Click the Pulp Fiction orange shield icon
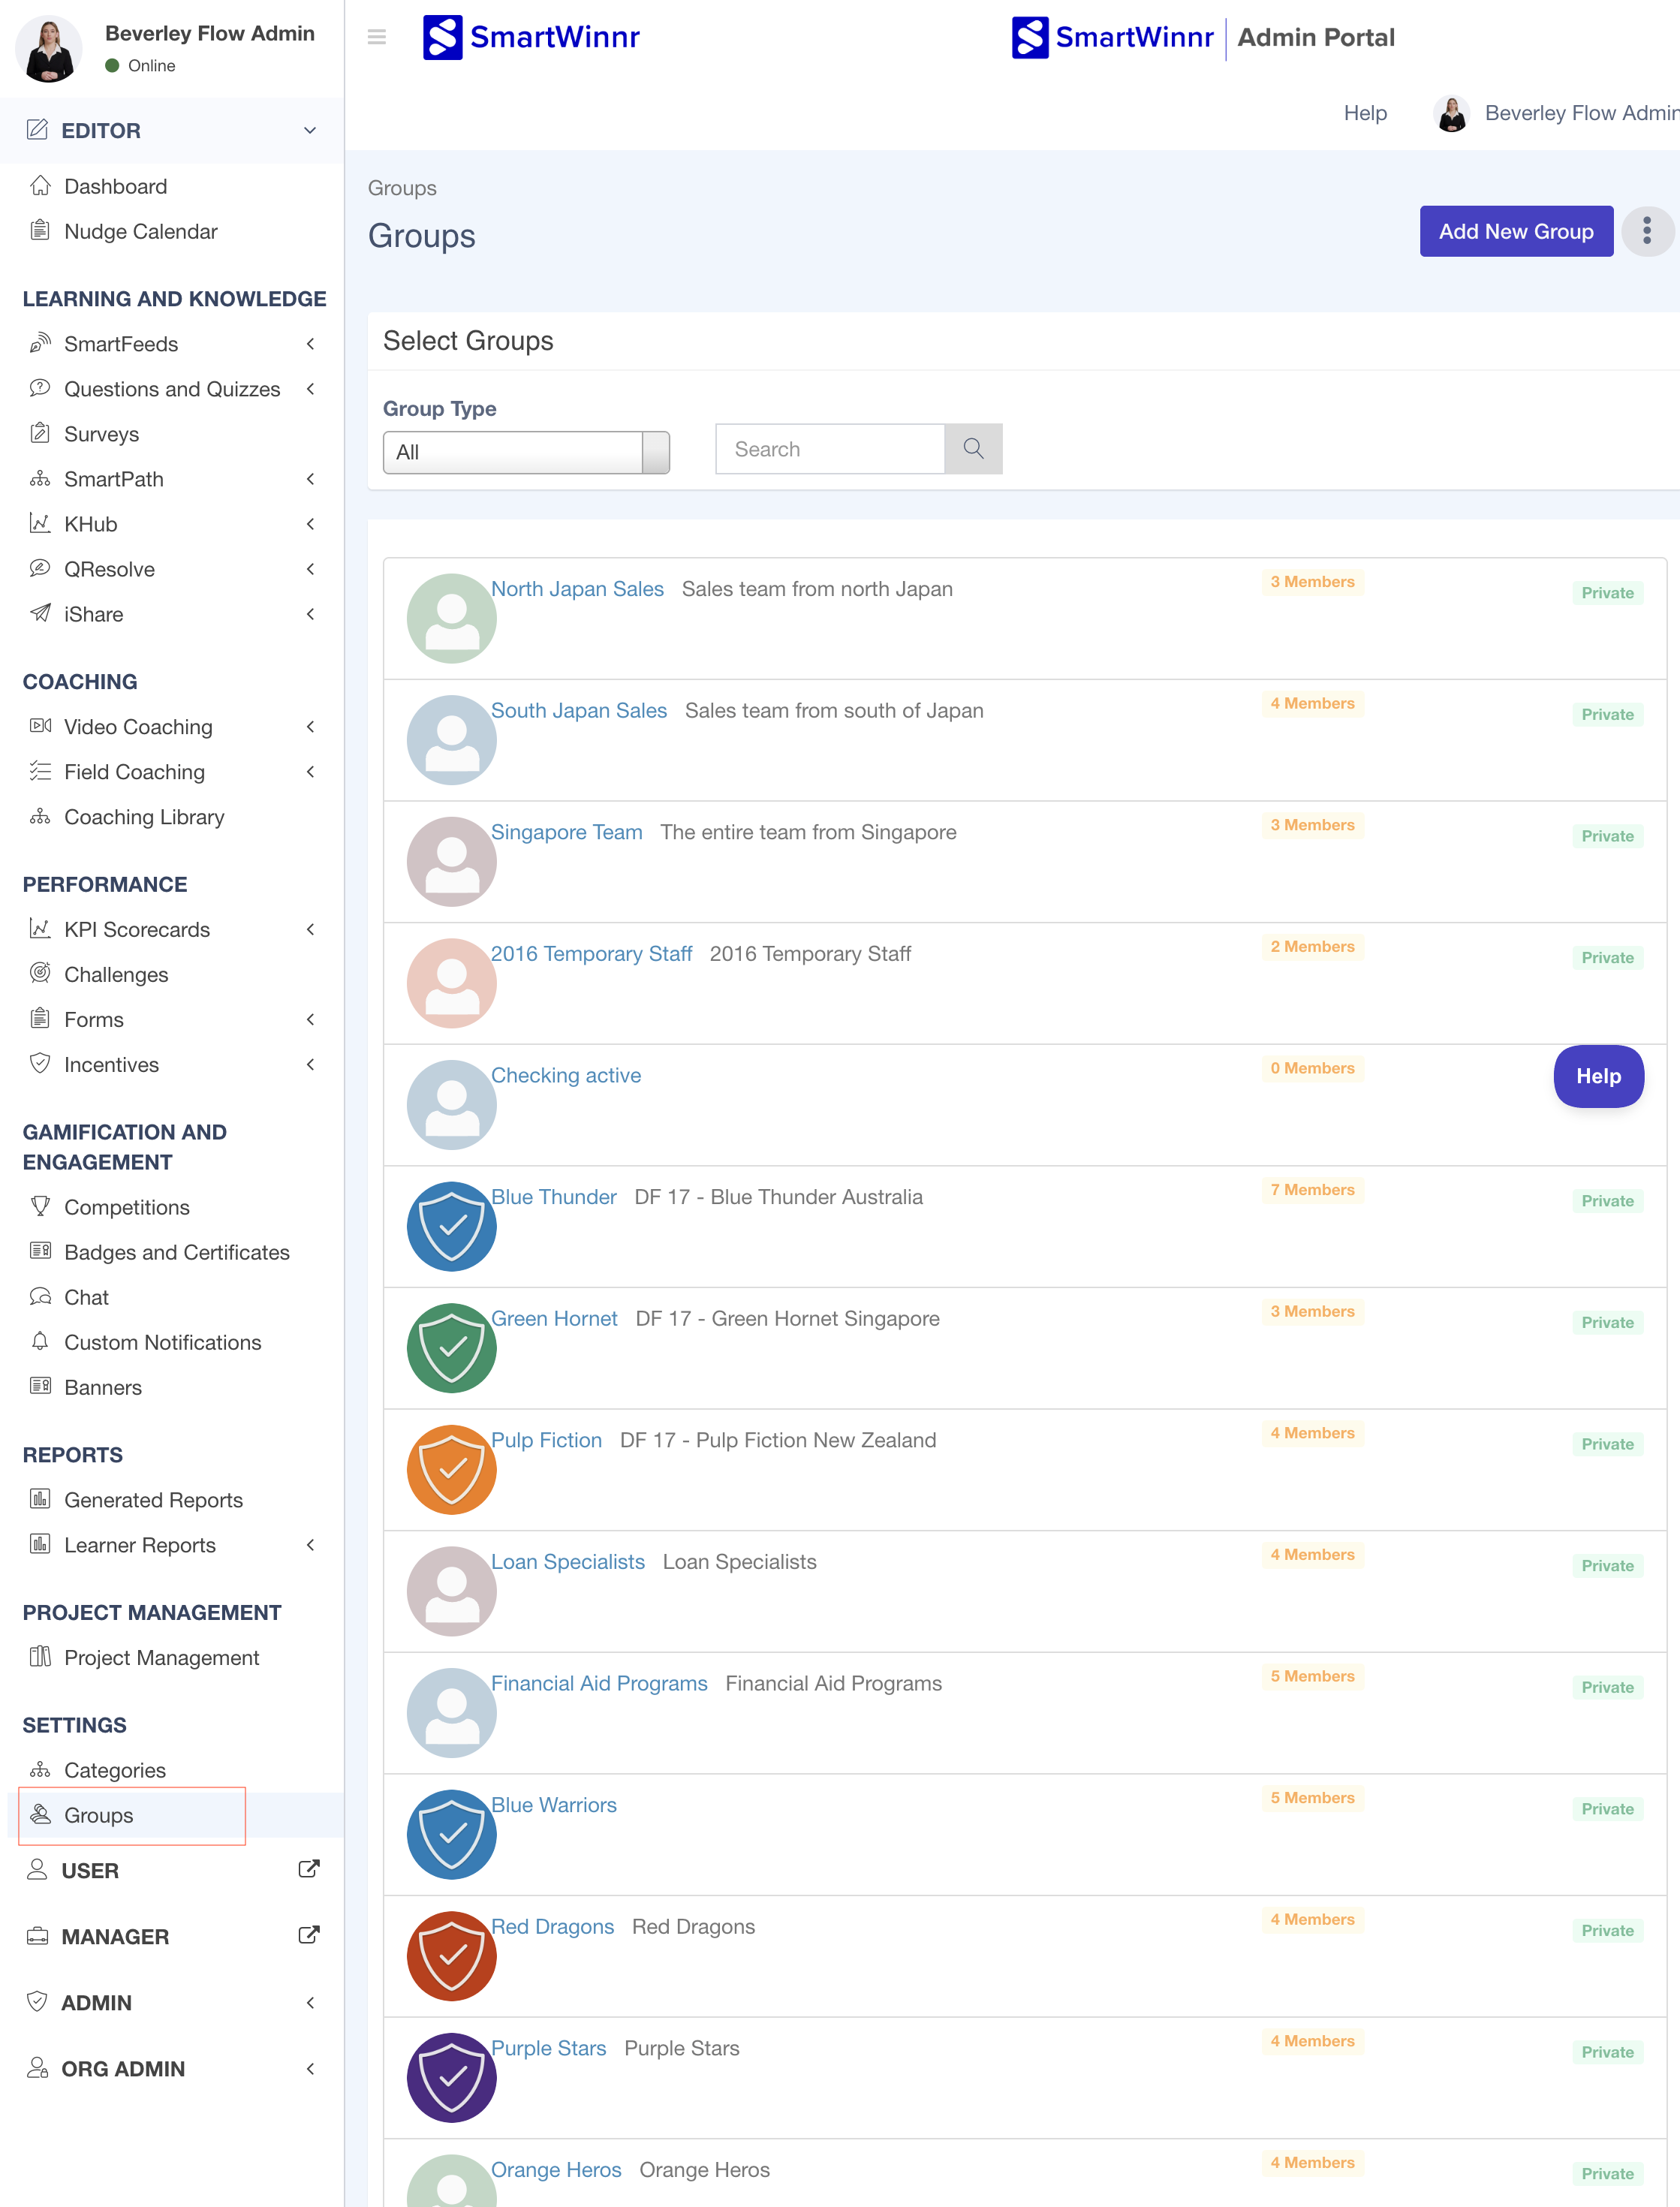The height and width of the screenshot is (2207, 1680). coord(452,1469)
